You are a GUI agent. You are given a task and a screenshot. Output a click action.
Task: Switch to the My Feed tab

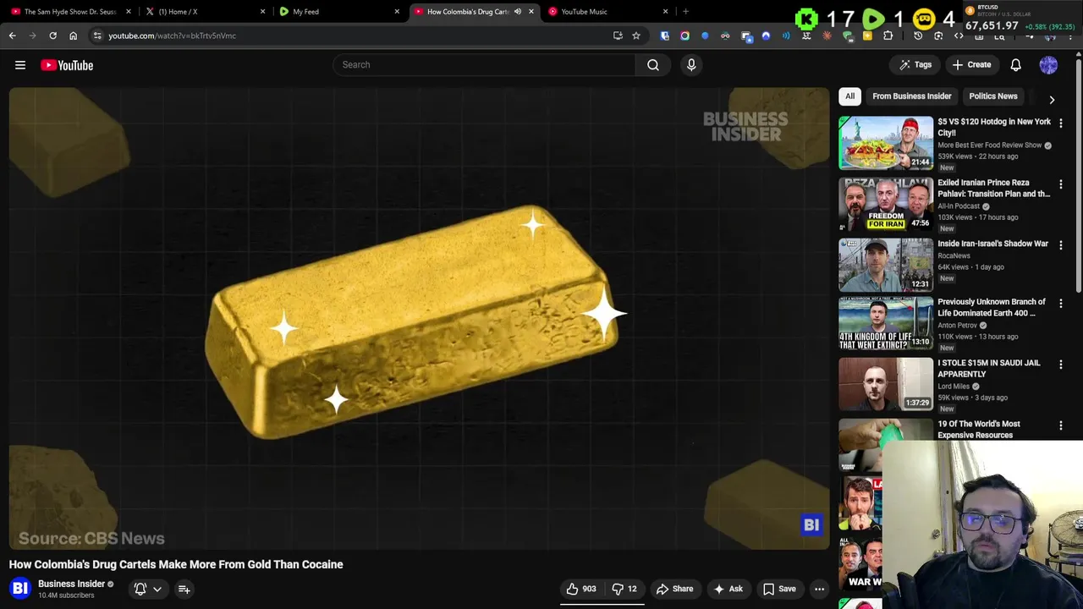(x=338, y=12)
